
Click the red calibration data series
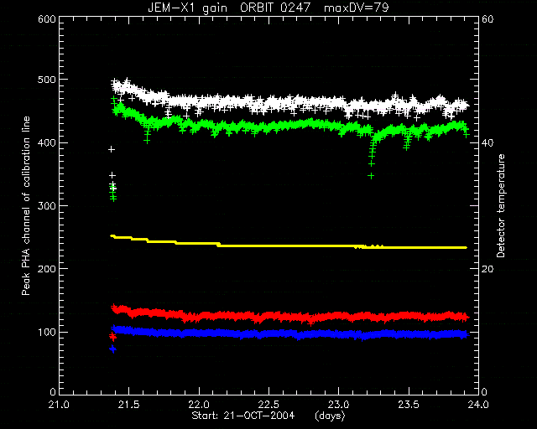289,317
